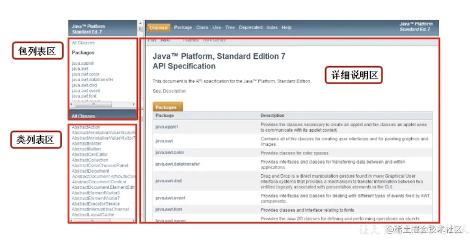470x242 pixels.
Task: Open java.awt.event in the package list frame
Action: click(x=86, y=91)
